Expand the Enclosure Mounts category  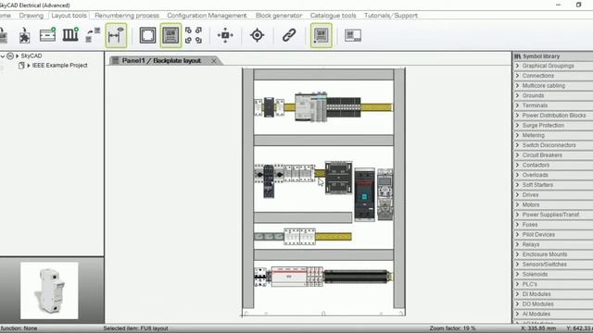coord(517,254)
